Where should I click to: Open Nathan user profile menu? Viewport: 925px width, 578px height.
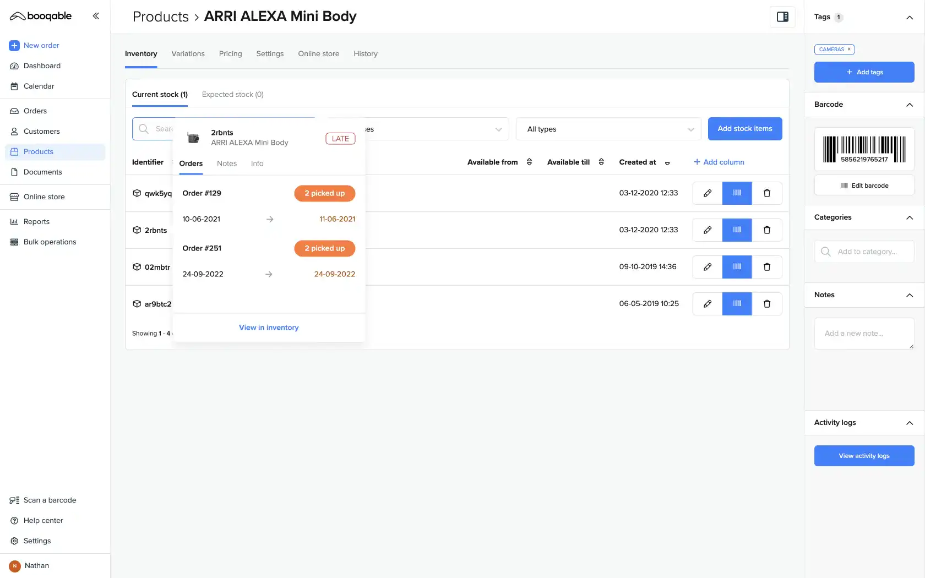[30, 566]
